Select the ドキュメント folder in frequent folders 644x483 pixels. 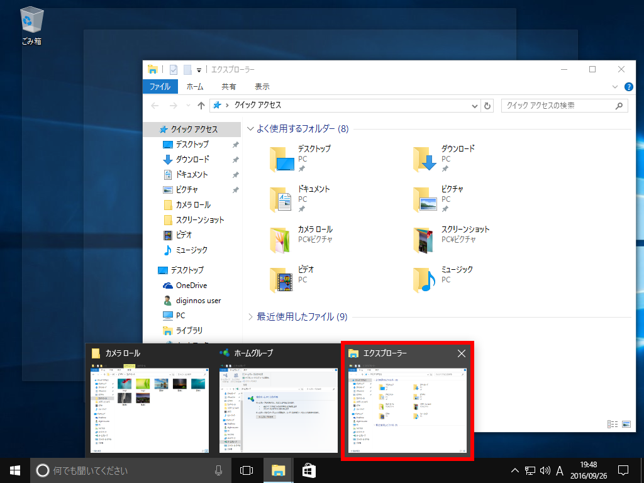[301, 199]
